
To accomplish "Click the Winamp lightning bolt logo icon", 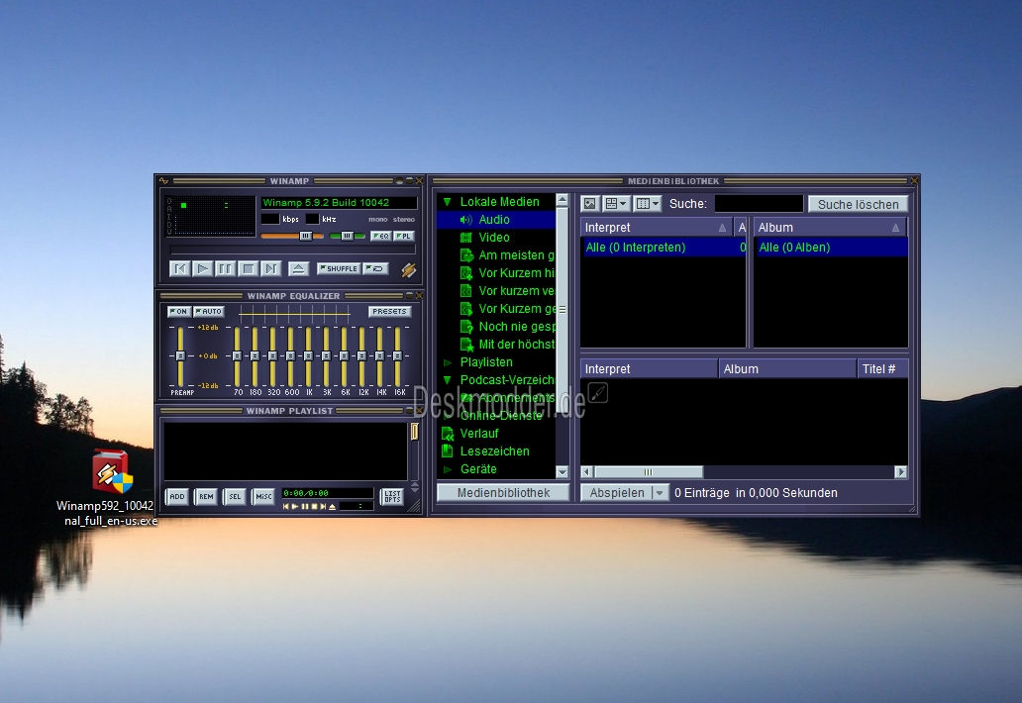I will (x=409, y=269).
